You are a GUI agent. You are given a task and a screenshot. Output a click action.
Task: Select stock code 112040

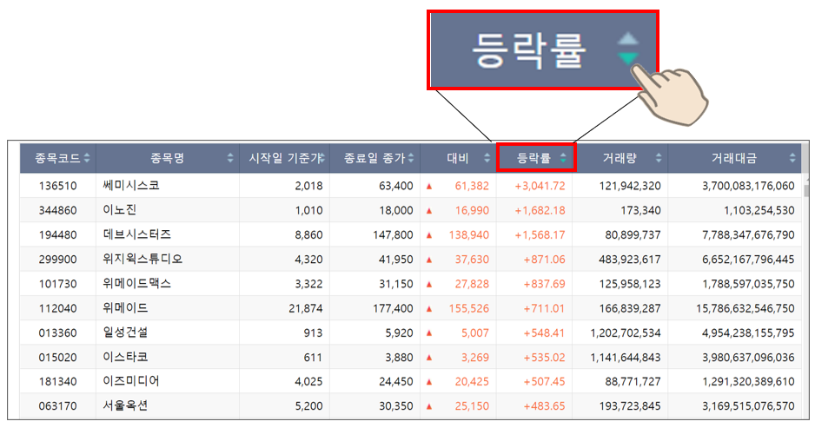57,308
